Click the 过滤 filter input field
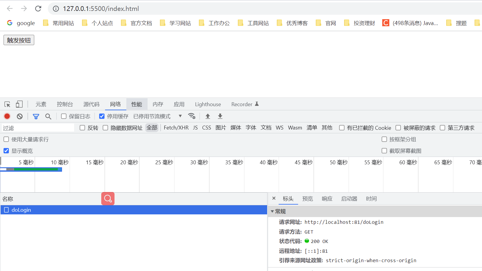Viewport: 482px width, 271px height. point(38,128)
